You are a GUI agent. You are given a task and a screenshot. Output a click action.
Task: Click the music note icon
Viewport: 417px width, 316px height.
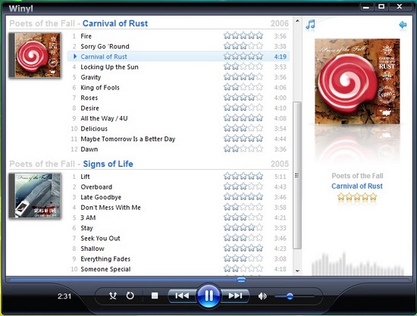310,24
